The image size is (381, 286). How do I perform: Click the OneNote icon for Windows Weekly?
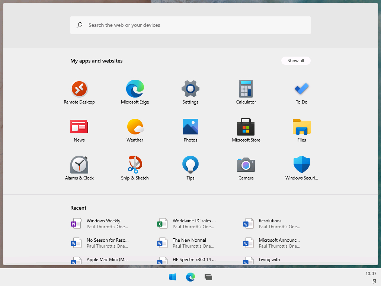click(76, 223)
